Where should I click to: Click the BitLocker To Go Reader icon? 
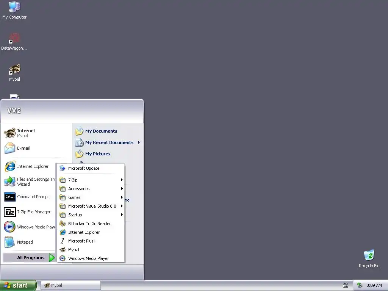tap(63, 224)
